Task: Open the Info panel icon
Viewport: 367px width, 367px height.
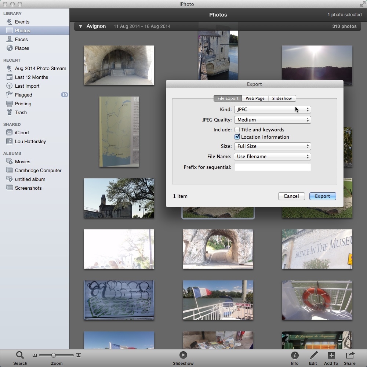Action: (x=295, y=355)
